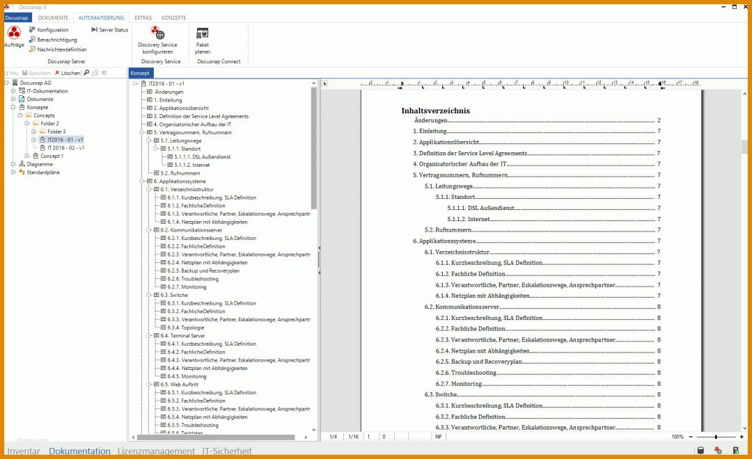Image resolution: width=752 pixels, height=459 pixels.
Task: Select IT2016 - 01 - v1 in tree
Action: [x=65, y=140]
